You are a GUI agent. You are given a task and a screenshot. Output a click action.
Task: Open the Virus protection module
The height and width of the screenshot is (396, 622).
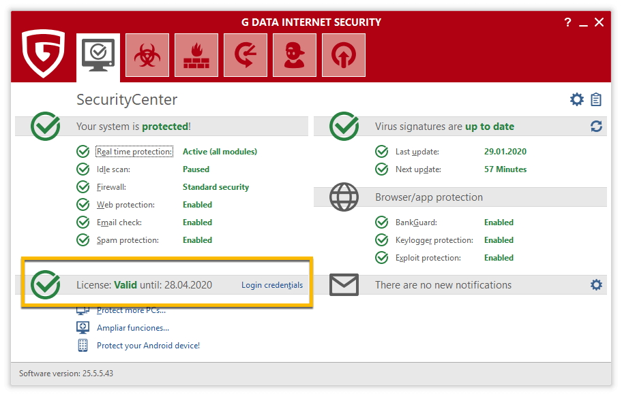click(x=147, y=54)
